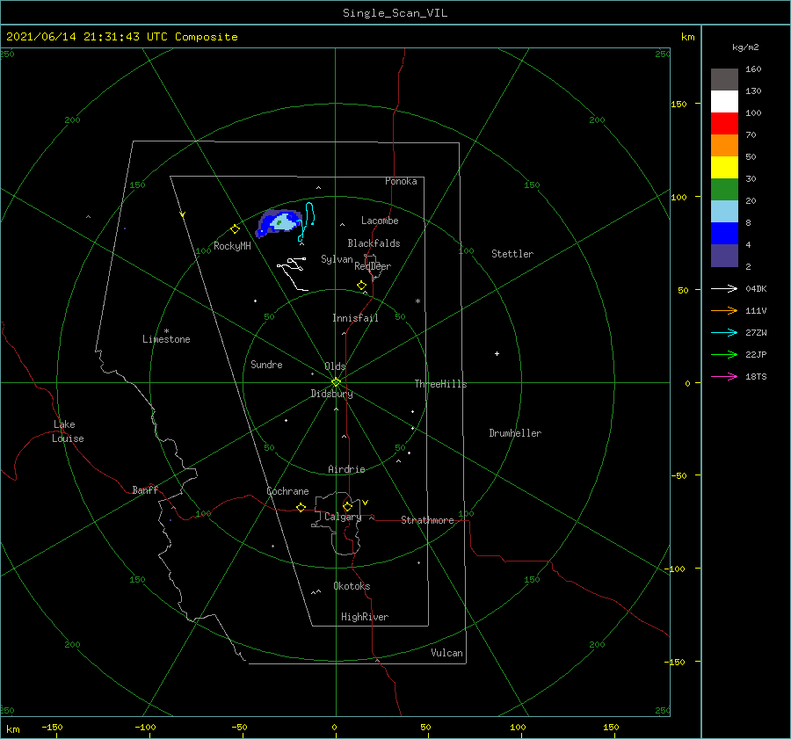Screen dimensions: 791x739
Task: Click the yellow diamond marker near RockyMH
Action: click(235, 229)
